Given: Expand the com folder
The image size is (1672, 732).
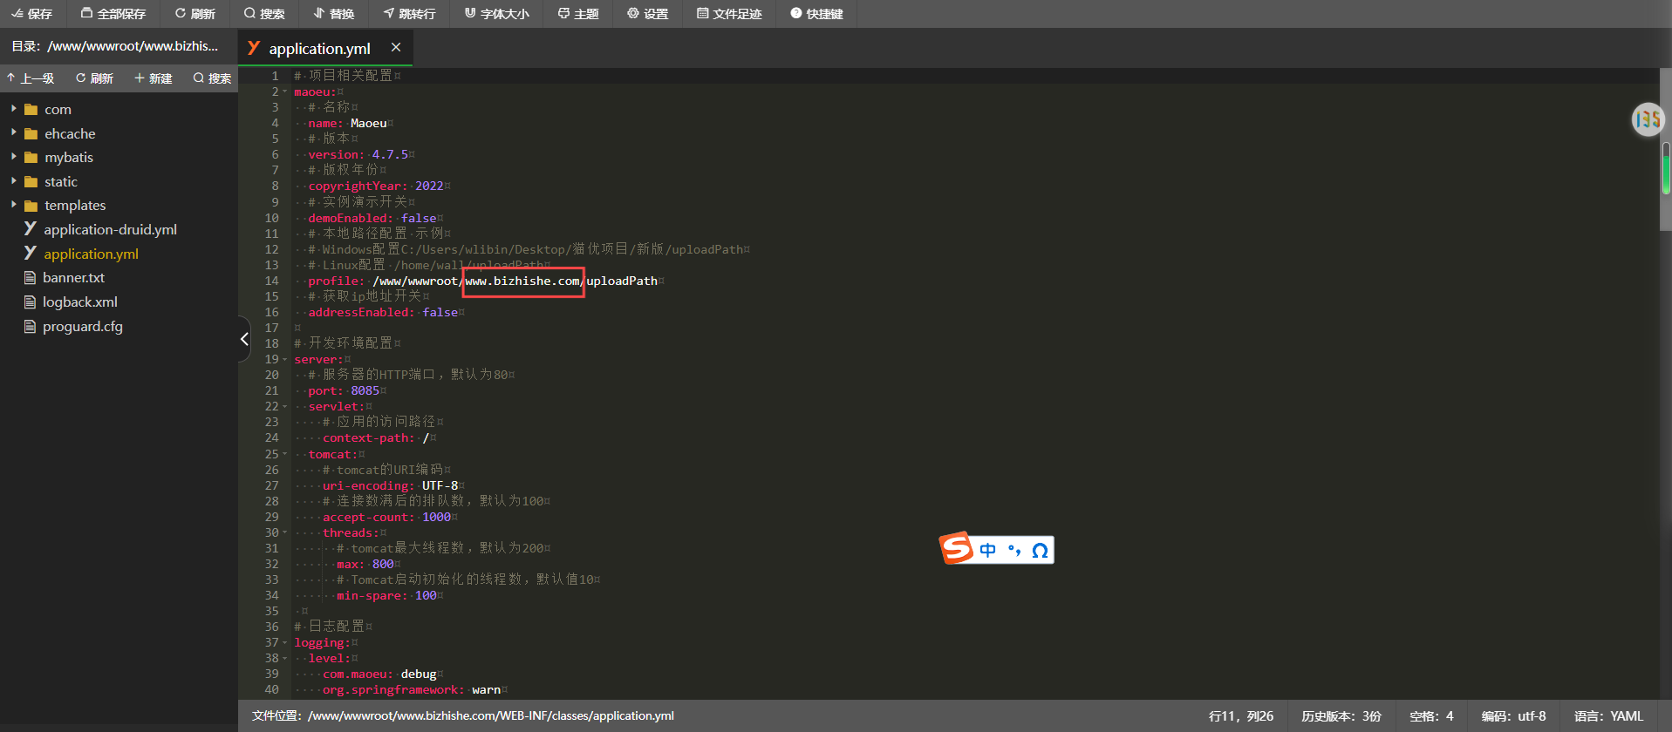Looking at the screenshot, I should [x=14, y=110].
